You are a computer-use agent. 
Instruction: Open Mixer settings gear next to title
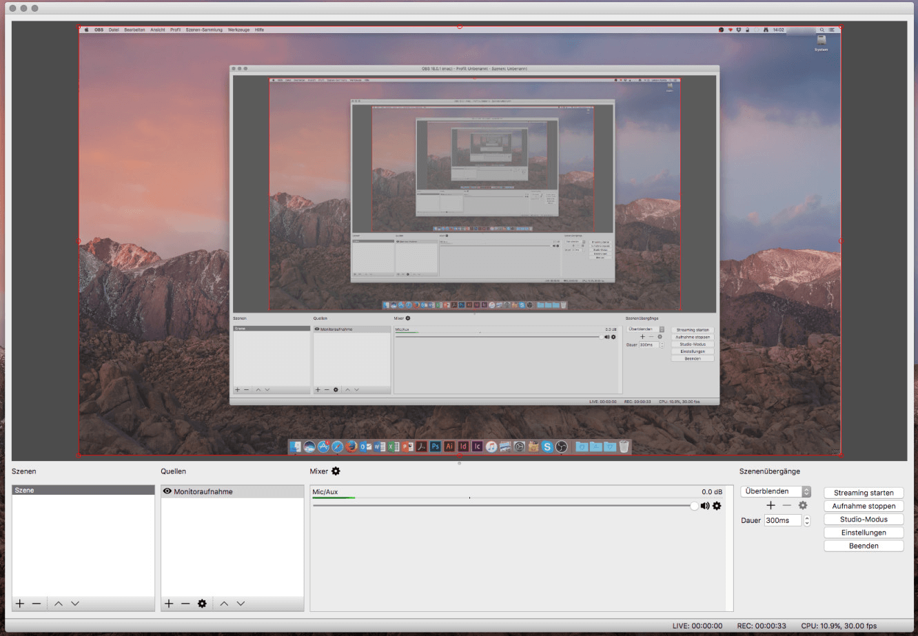pyautogui.click(x=336, y=471)
